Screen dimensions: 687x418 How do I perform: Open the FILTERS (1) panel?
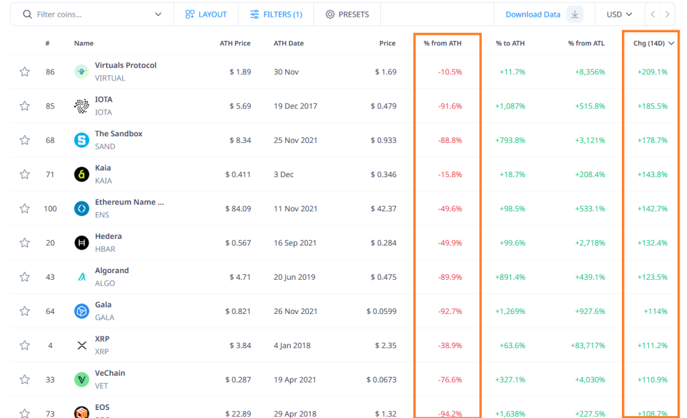(x=276, y=15)
